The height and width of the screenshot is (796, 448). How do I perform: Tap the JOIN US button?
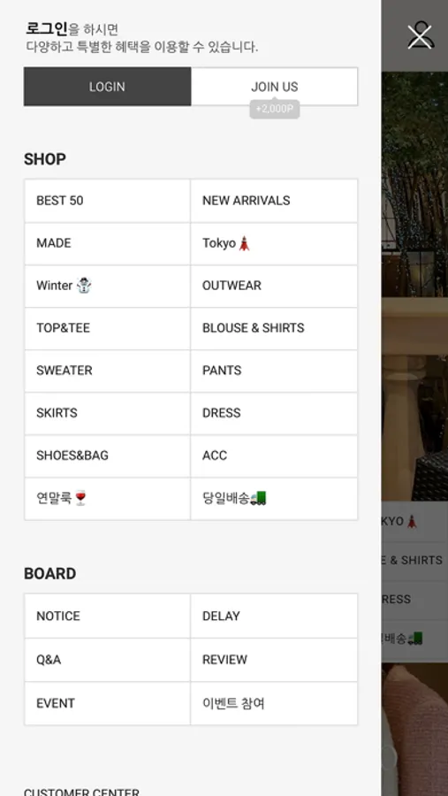coord(275,87)
